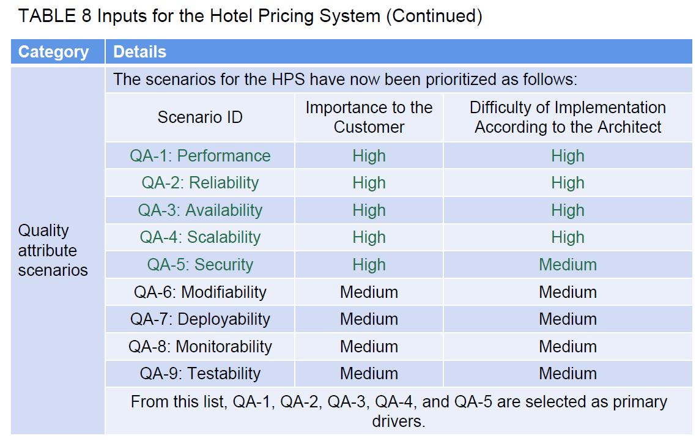The height and width of the screenshot is (441, 699).
Task: Click the Medium difficulty value for QA-5
Action: 568,264
